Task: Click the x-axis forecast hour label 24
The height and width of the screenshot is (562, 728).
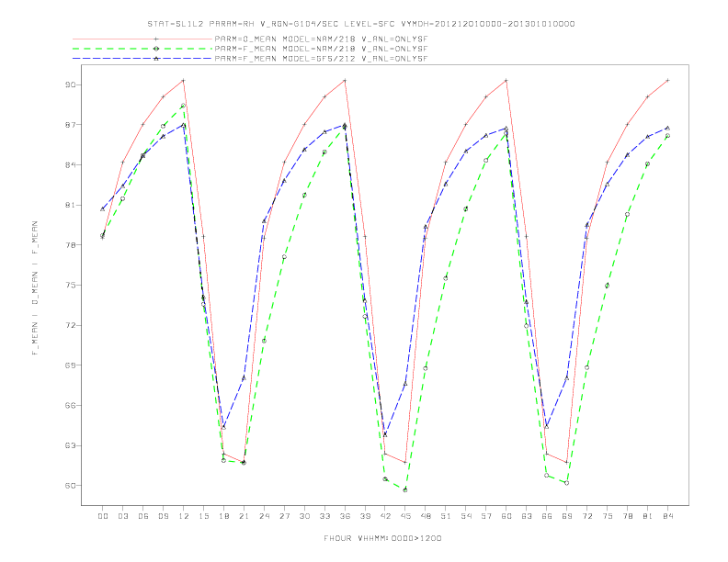Action: pos(264,516)
